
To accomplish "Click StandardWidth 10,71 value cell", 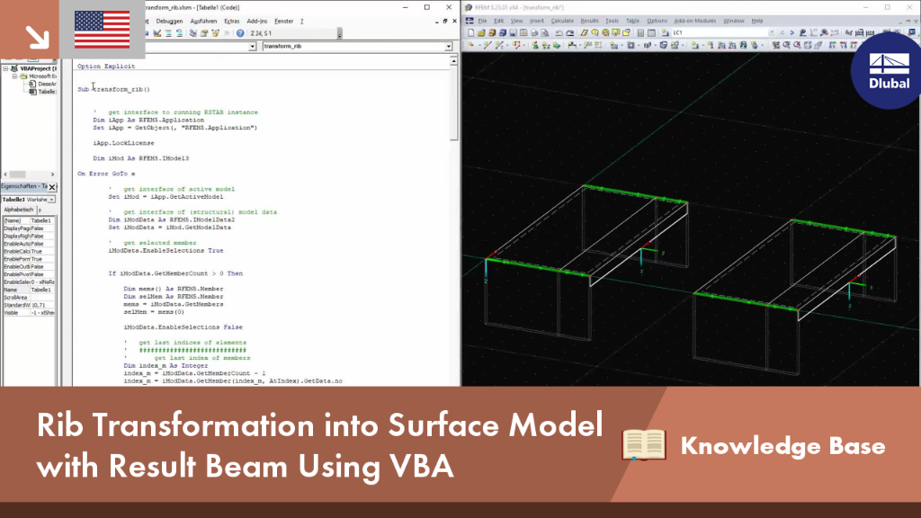I will pyautogui.click(x=42, y=306).
